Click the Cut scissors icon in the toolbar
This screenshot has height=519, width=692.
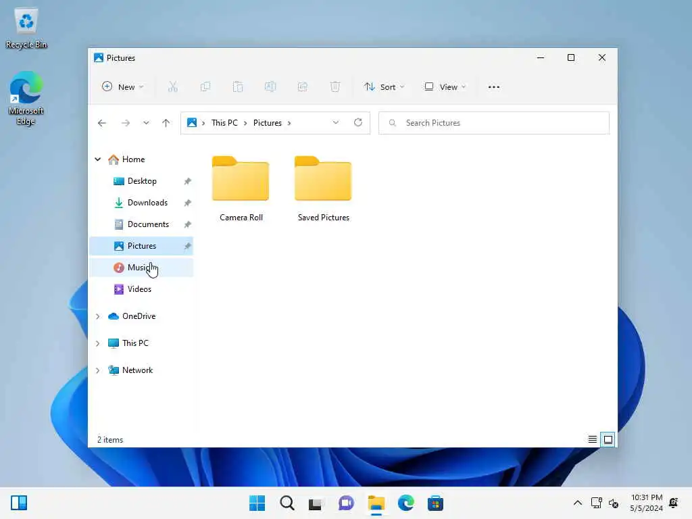[172, 87]
